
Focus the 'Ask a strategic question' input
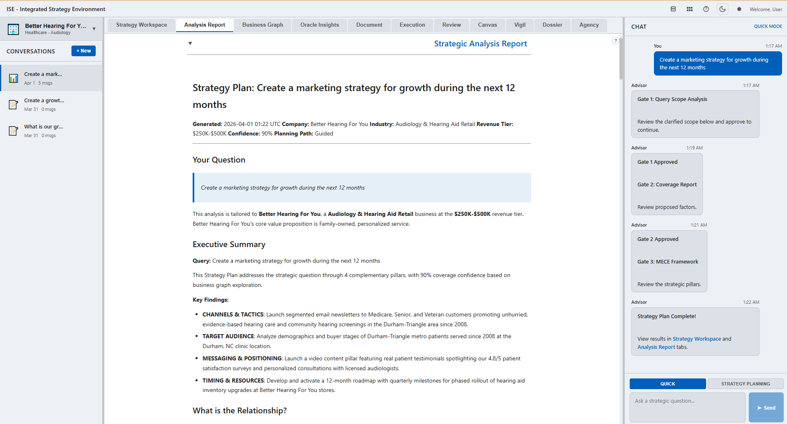point(687,407)
